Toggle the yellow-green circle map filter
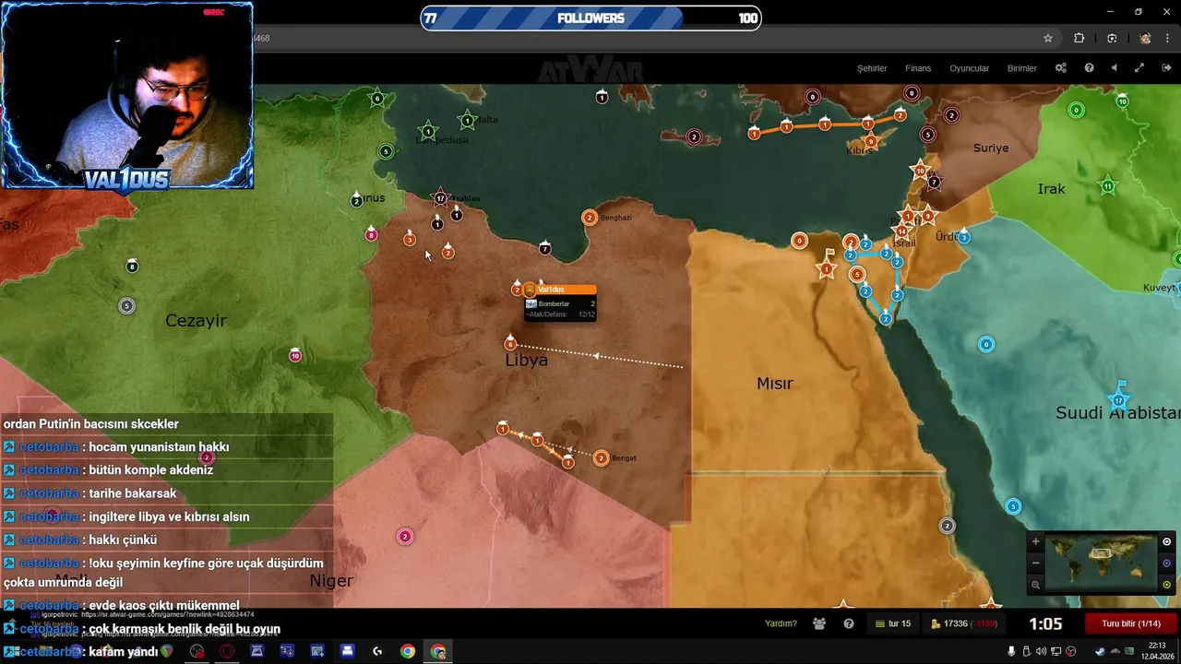 (1166, 585)
